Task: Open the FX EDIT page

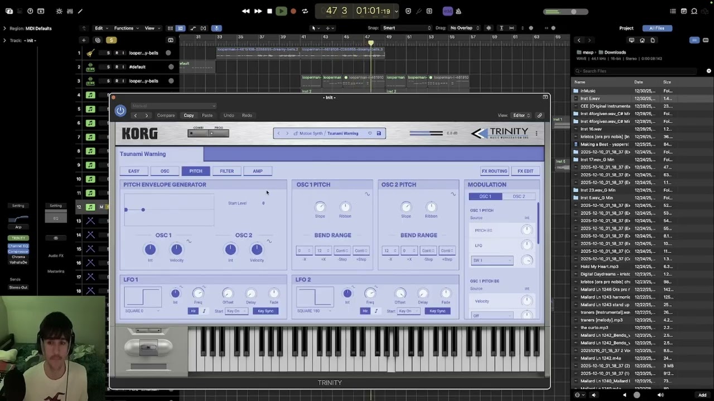Action: [525, 171]
